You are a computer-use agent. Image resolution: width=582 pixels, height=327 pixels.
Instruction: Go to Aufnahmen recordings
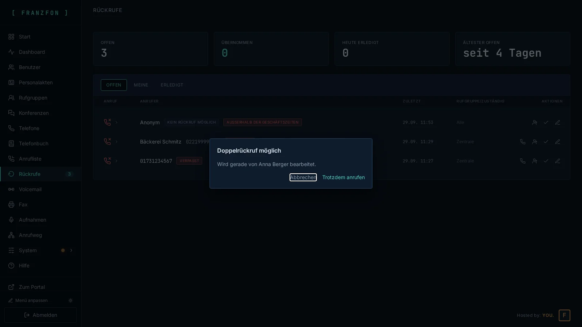[40, 220]
